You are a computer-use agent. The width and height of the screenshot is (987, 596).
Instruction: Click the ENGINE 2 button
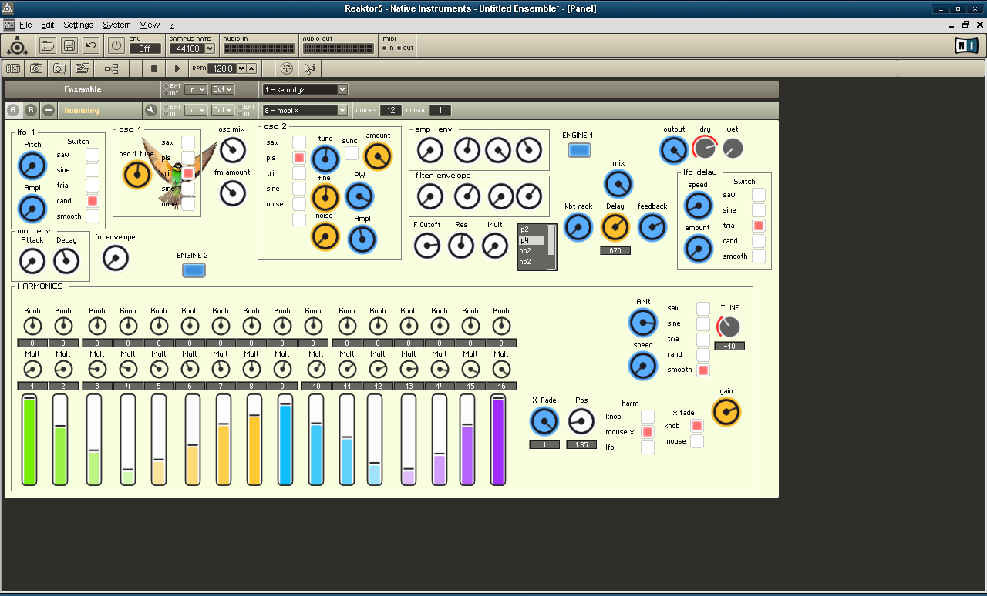point(194,270)
